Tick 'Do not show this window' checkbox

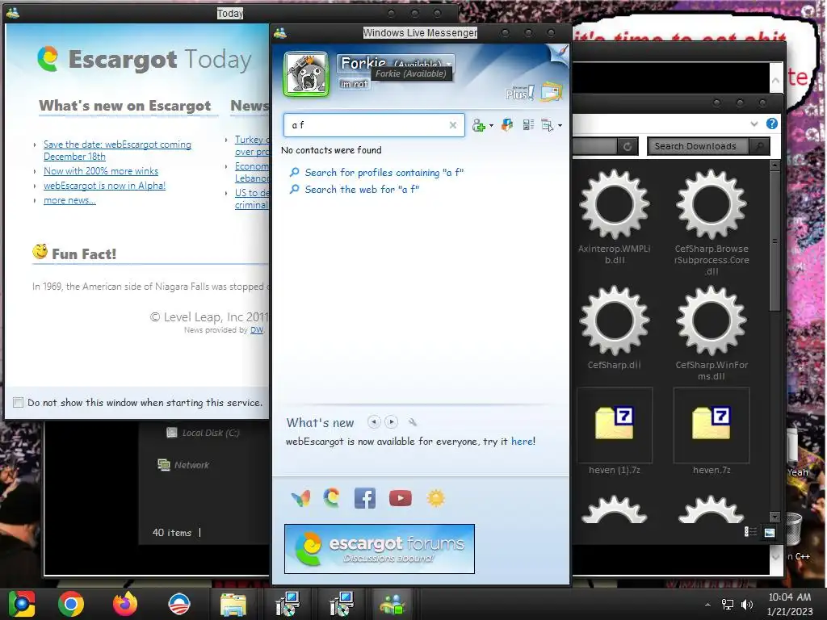[18, 402]
